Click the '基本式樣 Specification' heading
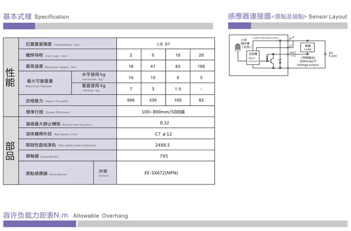351x231 pixels. click(36, 16)
